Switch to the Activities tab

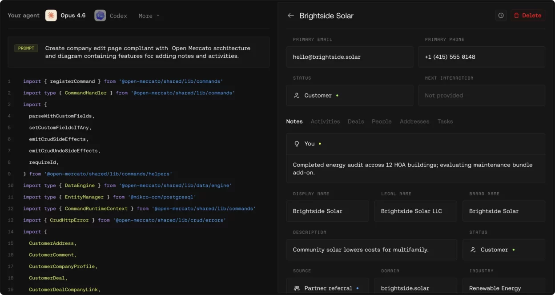pyautogui.click(x=325, y=121)
